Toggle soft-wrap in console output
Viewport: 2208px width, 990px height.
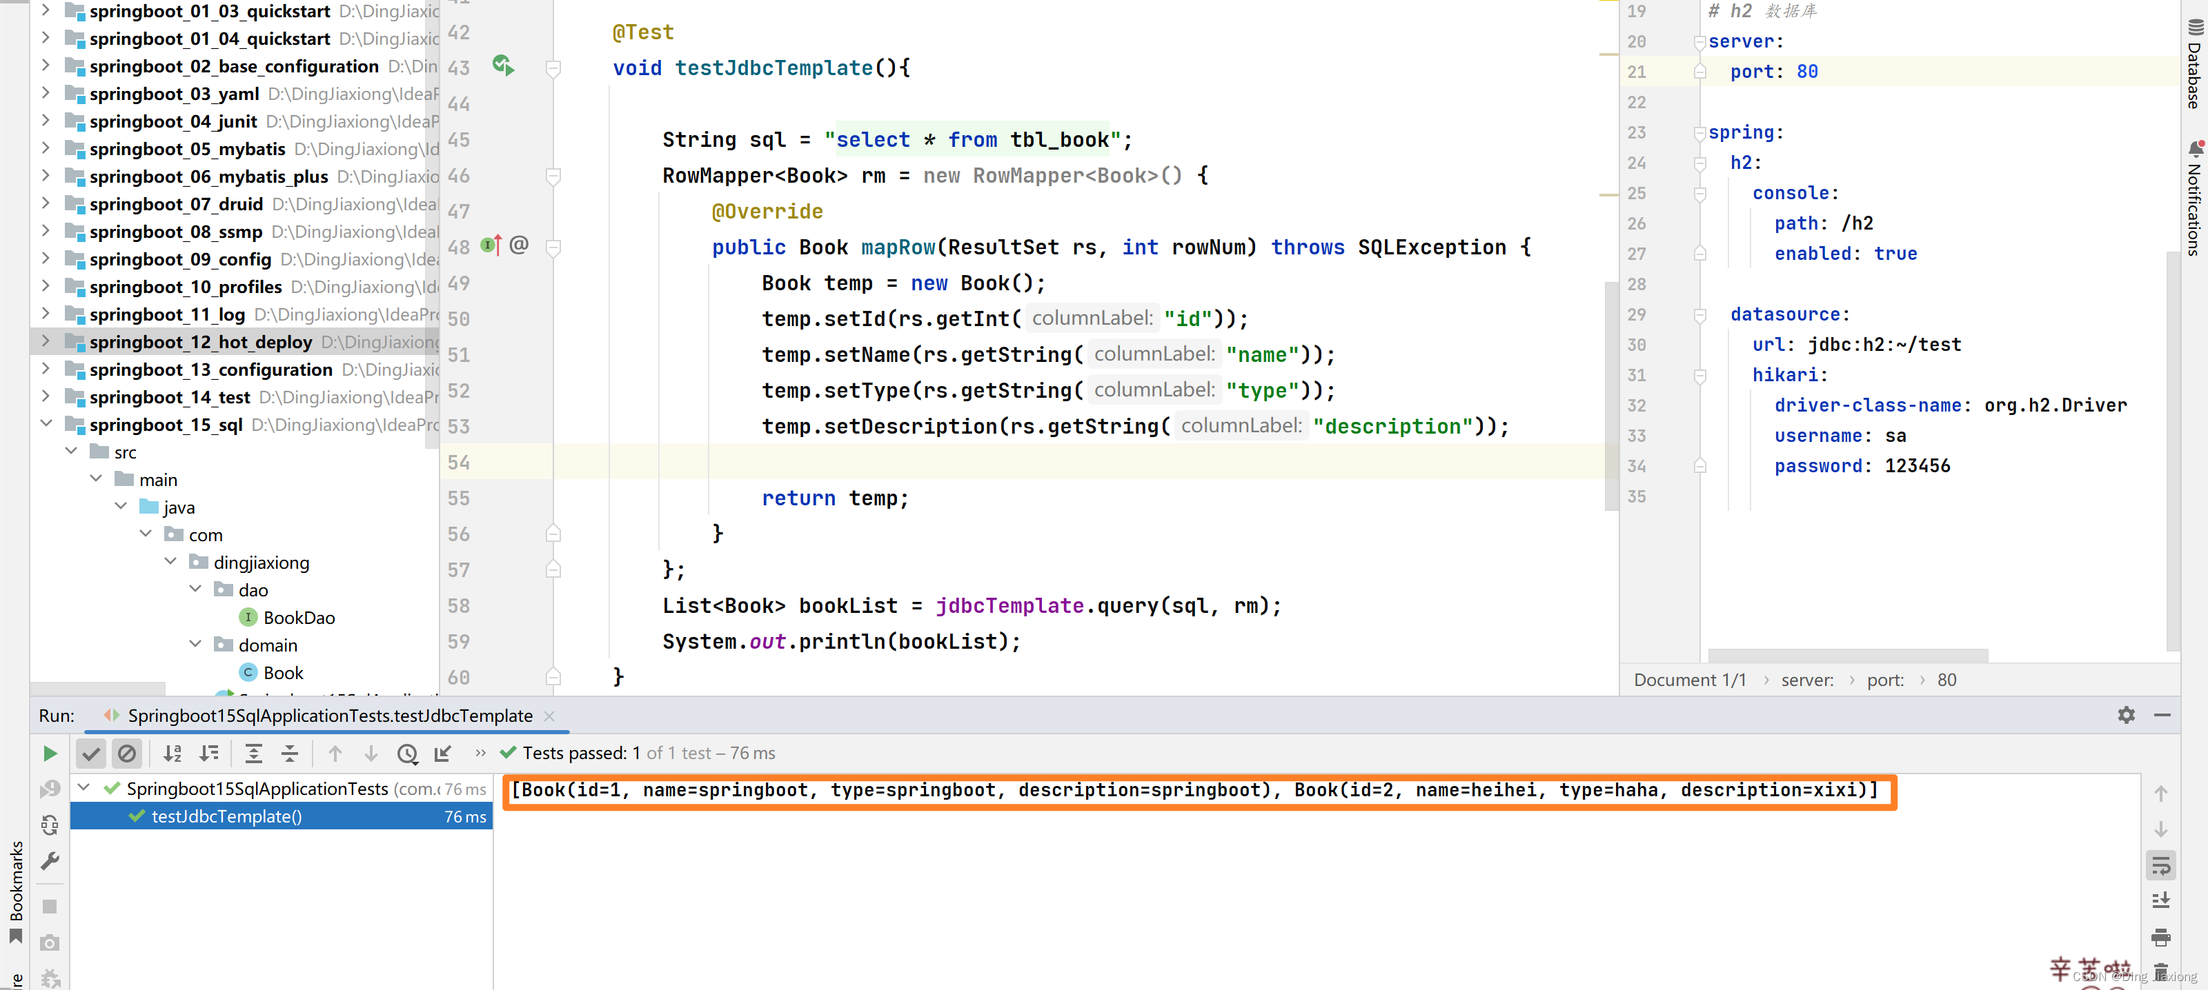click(x=2161, y=866)
